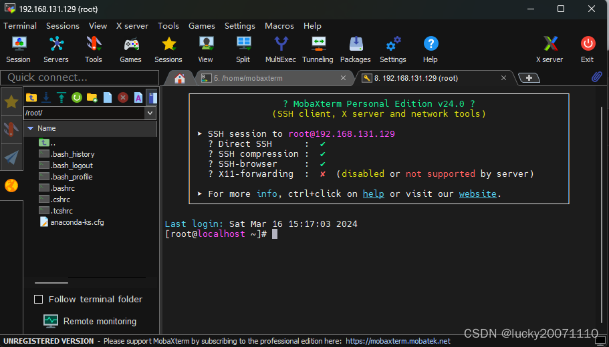
Task: Close the 192.168.131.129 (root) tab
Action: point(503,78)
